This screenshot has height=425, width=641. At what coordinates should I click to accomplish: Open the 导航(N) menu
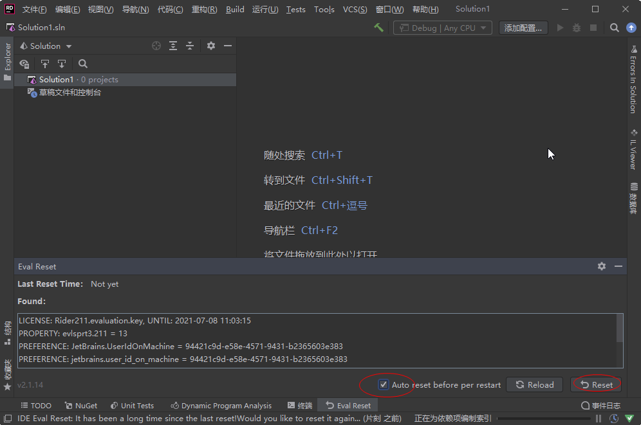point(135,10)
